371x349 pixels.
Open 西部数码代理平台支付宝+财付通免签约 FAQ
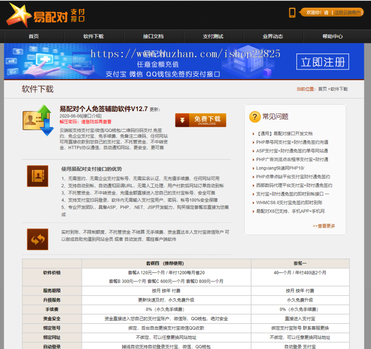point(294,185)
